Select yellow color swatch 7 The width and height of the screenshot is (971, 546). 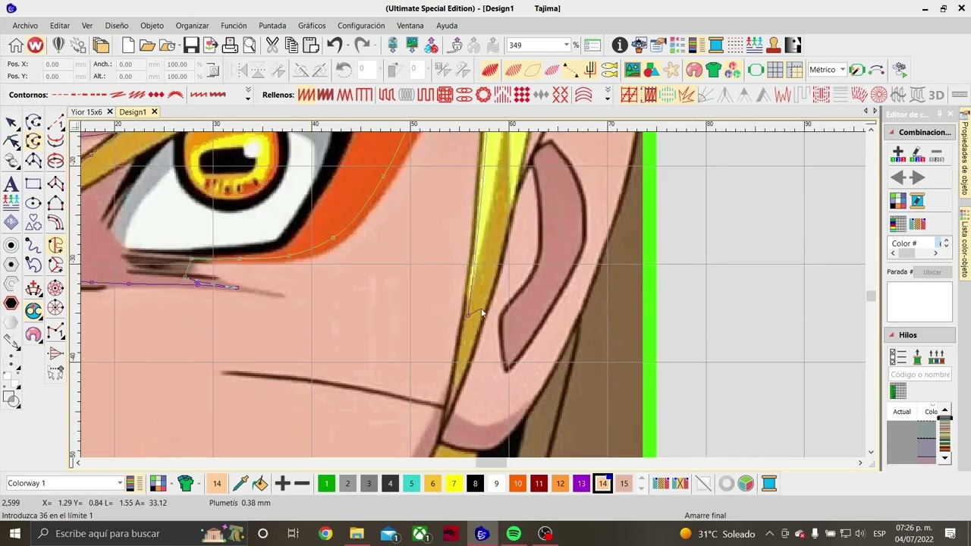(454, 483)
